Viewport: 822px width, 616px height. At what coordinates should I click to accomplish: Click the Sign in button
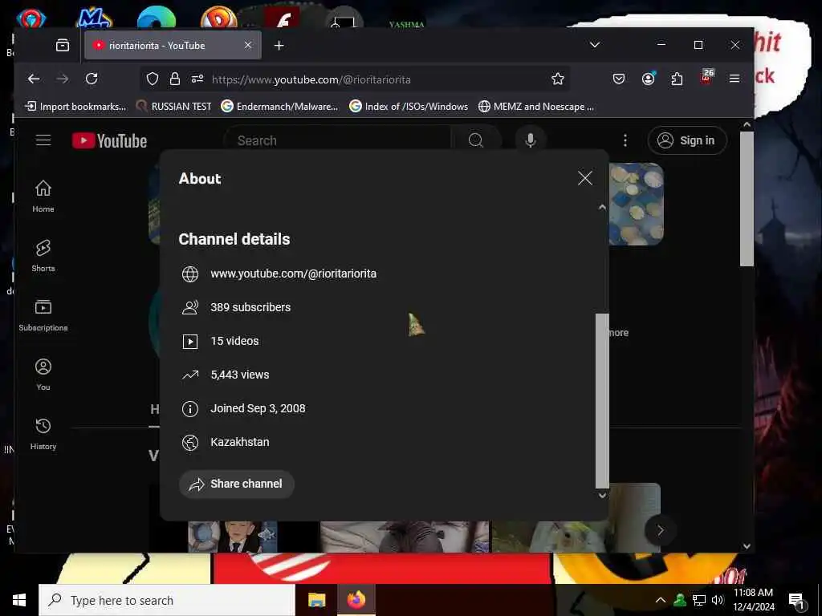pos(687,140)
